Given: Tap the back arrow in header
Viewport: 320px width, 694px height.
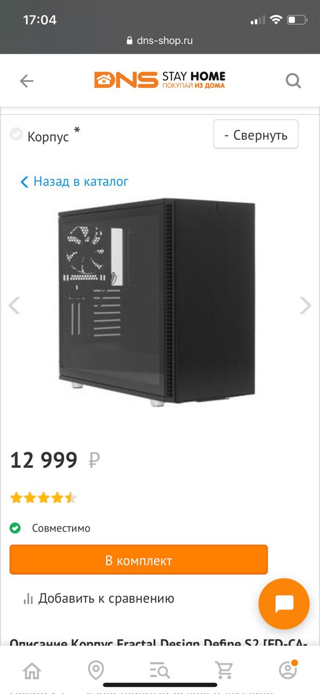Looking at the screenshot, I should click(x=27, y=81).
